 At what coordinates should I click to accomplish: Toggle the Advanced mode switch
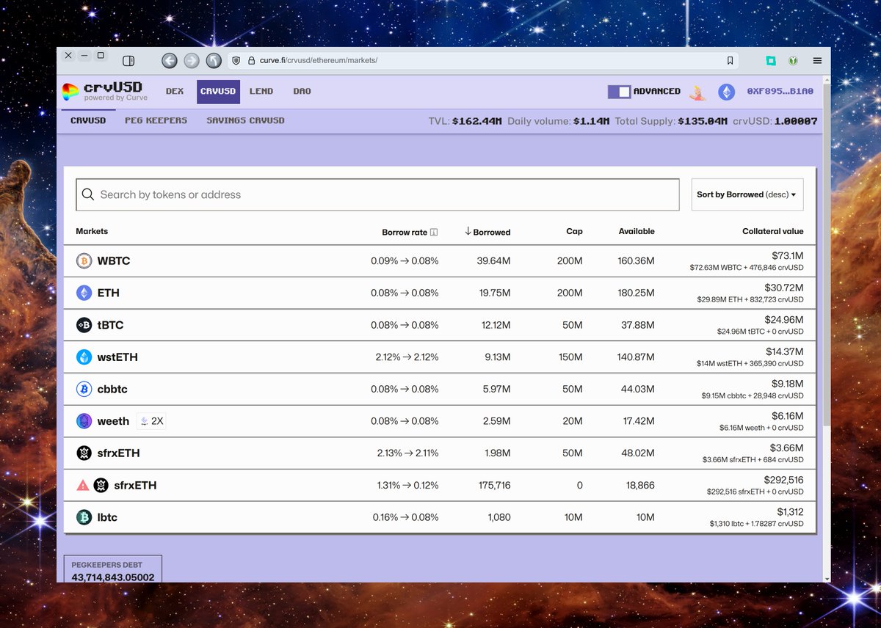[x=620, y=92]
